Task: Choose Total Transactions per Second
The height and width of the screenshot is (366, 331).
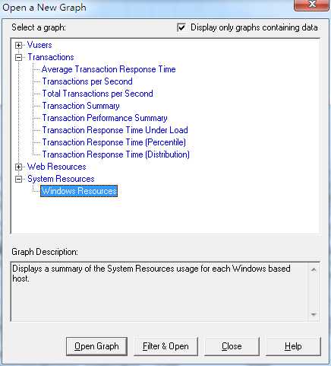Action: pos(97,94)
